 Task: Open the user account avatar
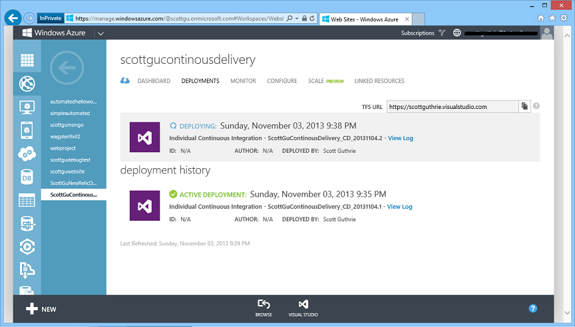point(547,33)
